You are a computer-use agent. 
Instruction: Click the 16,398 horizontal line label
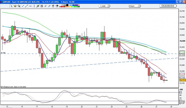click(x=3, y=53)
